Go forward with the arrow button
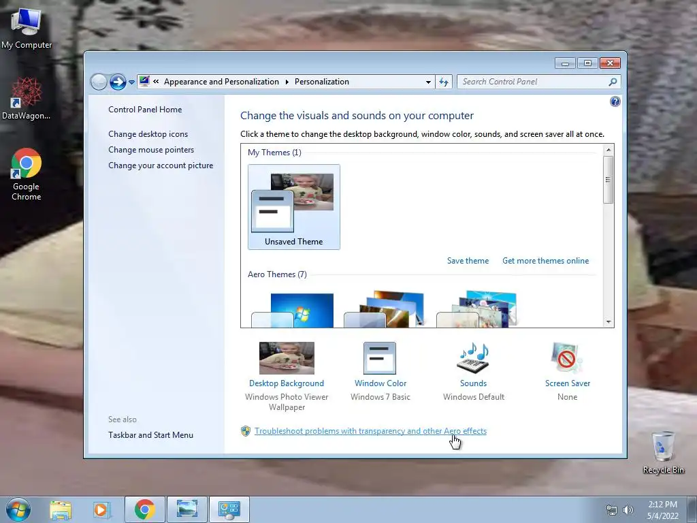This screenshot has height=523, width=697. pos(118,82)
